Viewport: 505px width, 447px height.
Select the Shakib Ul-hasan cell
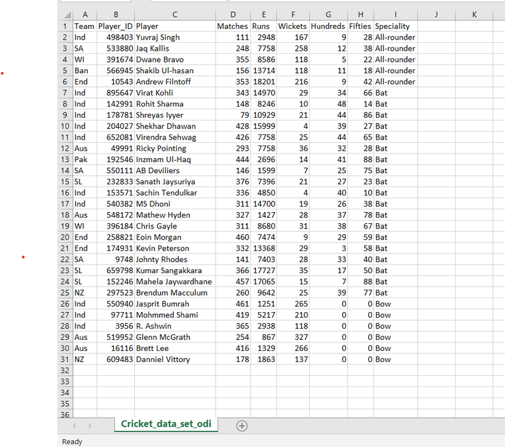coord(175,70)
